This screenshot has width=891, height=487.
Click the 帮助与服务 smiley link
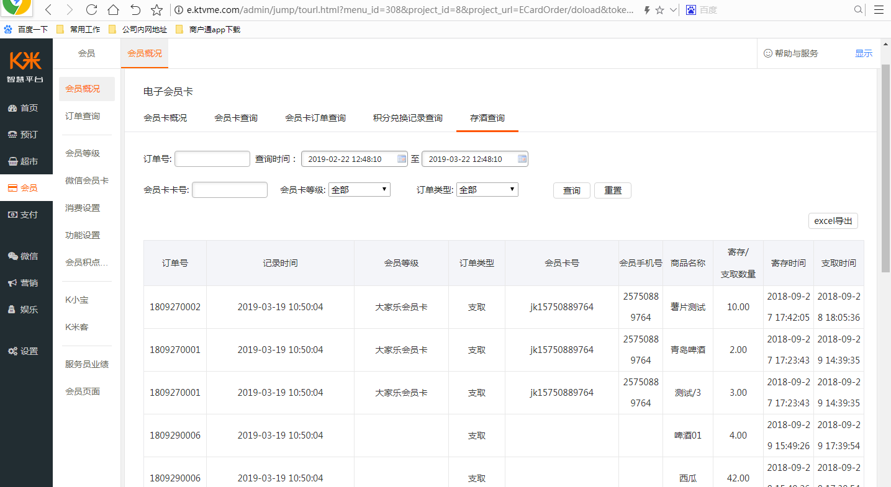coord(790,53)
